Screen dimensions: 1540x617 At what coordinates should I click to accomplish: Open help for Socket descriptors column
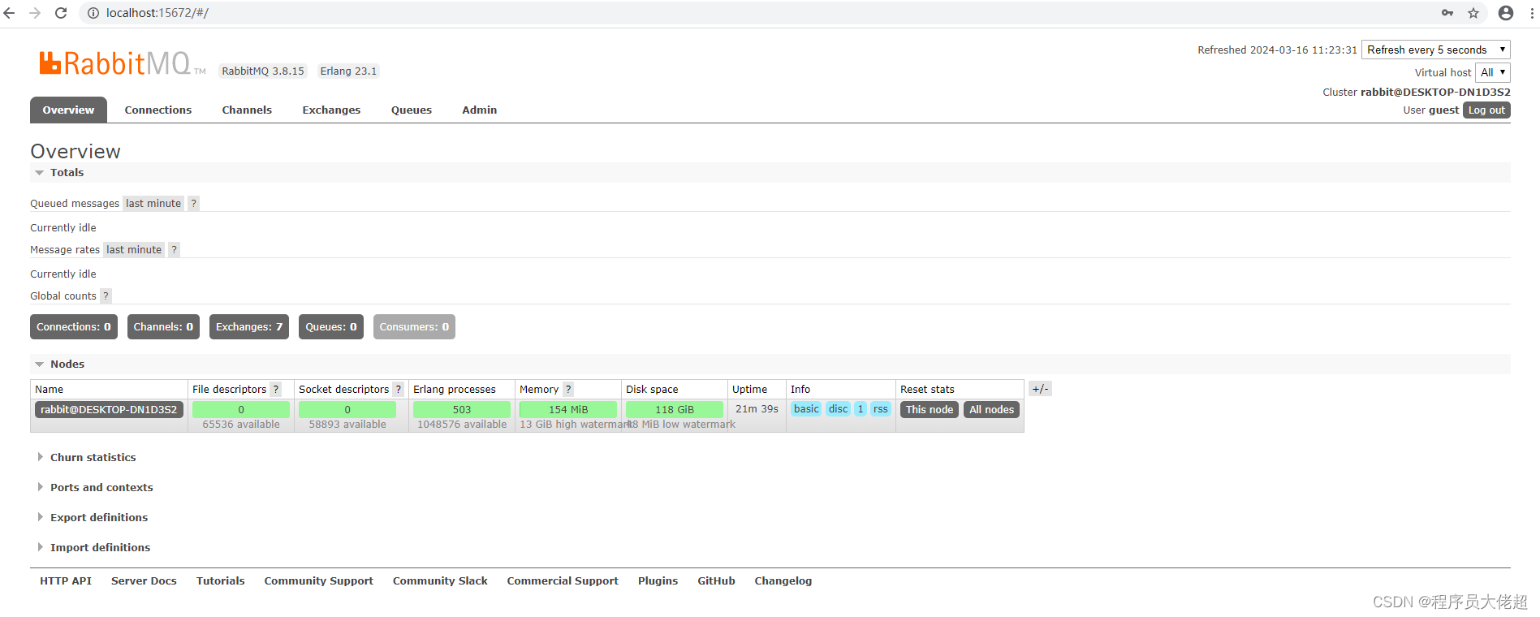coord(398,390)
